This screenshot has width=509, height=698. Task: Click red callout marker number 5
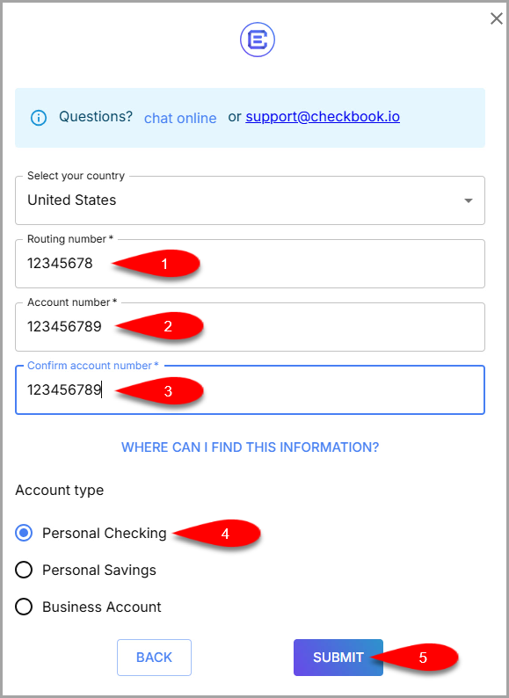tap(415, 657)
